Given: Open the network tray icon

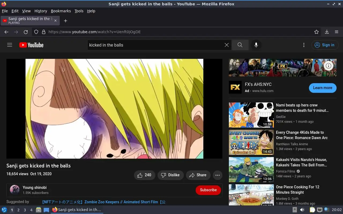Looking at the screenshot, I should (x=319, y=210).
